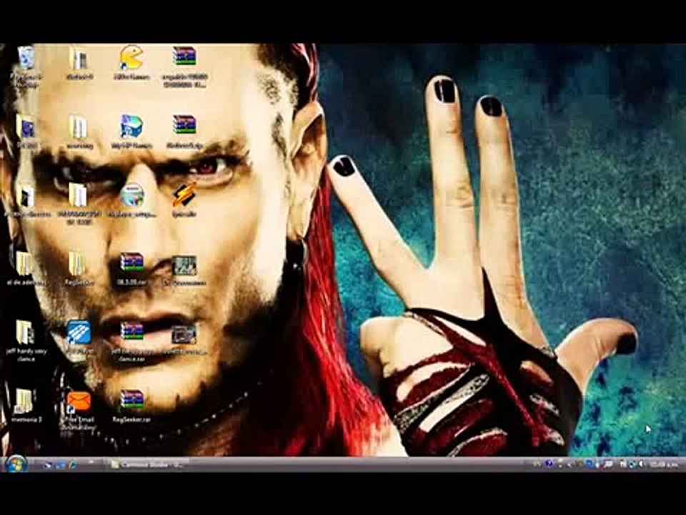
Task: Open the image thumbnail beside 08.3.08.rar
Action: point(184,265)
